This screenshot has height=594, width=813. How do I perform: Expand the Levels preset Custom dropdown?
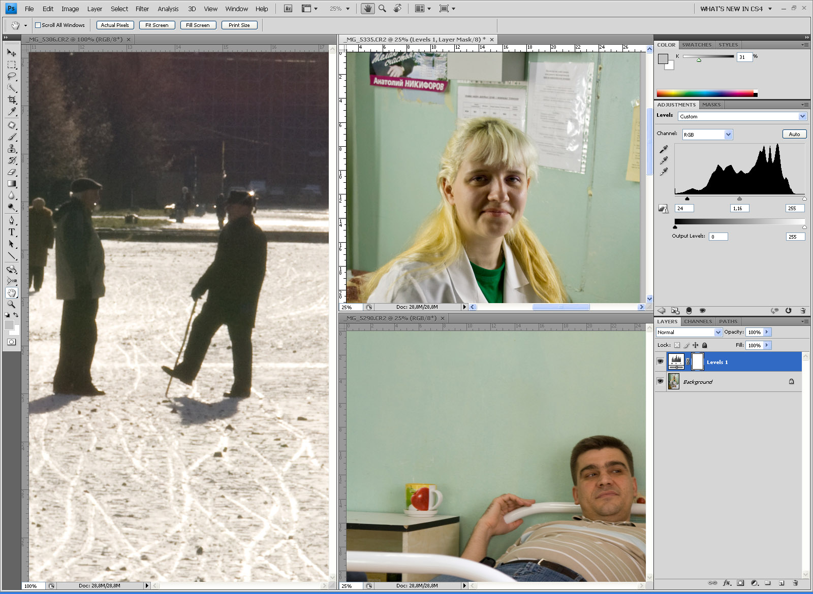802,116
